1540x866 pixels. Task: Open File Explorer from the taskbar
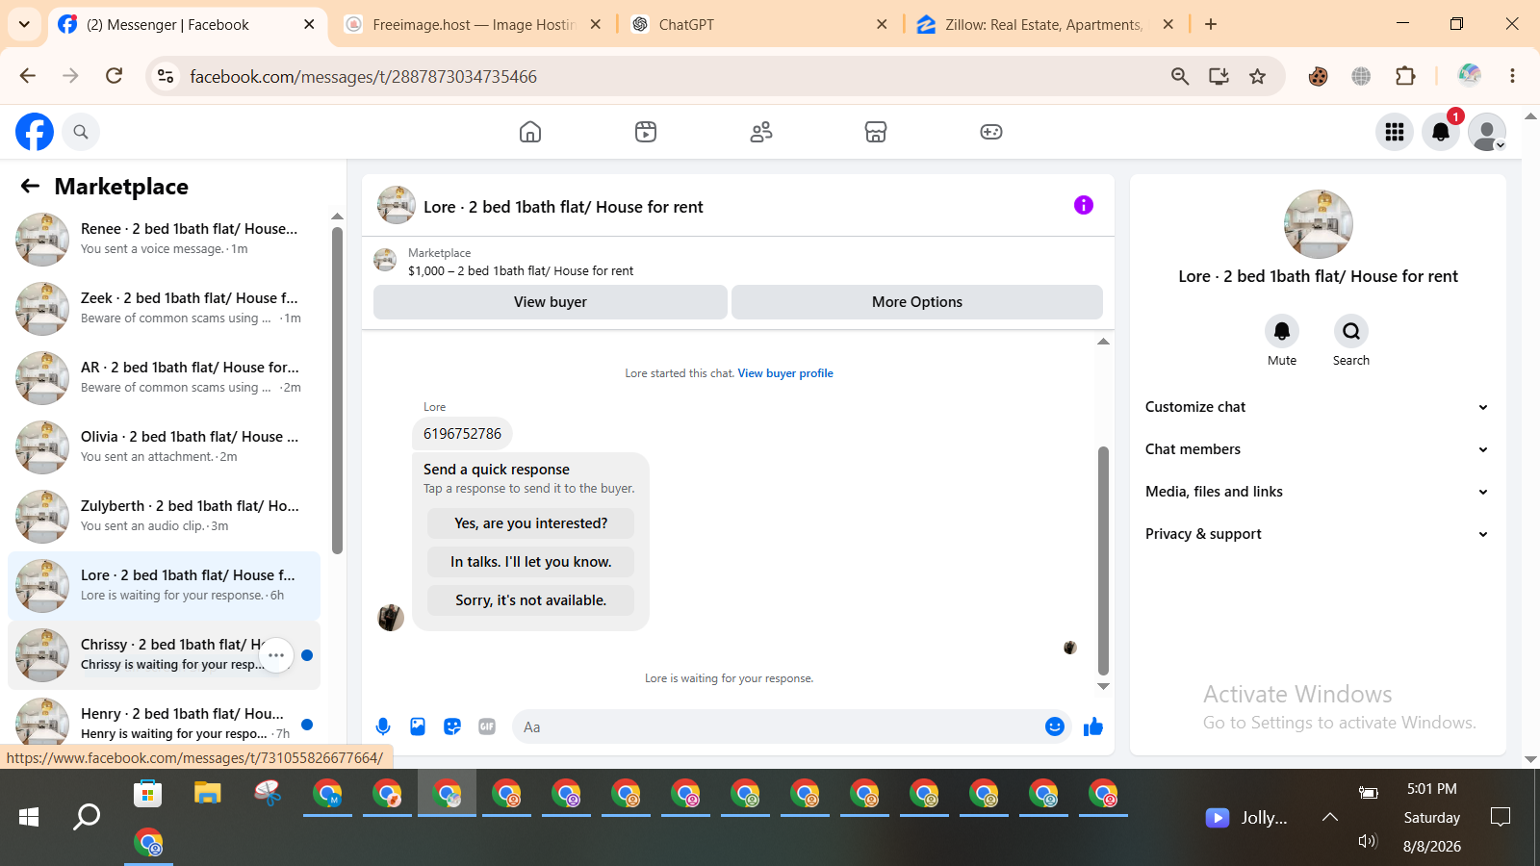208,793
